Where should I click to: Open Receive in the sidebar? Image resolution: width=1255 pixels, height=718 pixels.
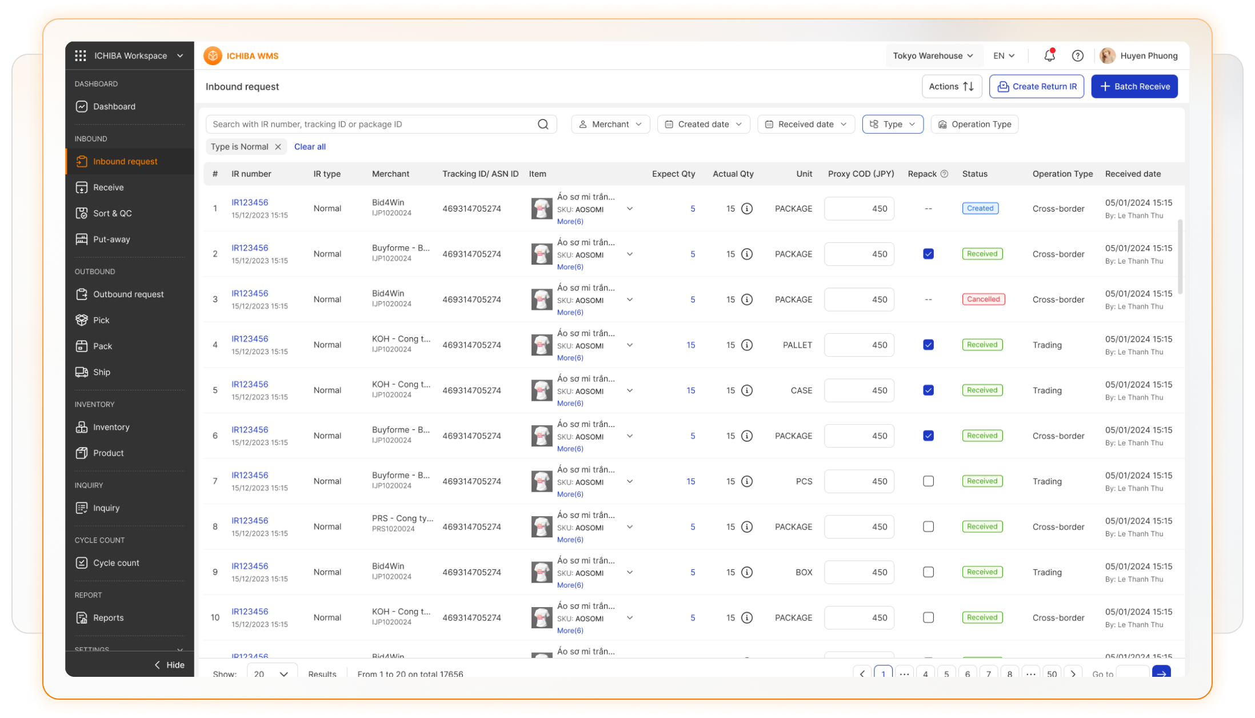coord(130,187)
